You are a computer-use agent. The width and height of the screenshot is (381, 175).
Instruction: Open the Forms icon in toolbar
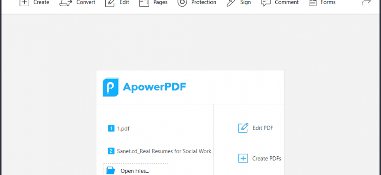pos(313,3)
